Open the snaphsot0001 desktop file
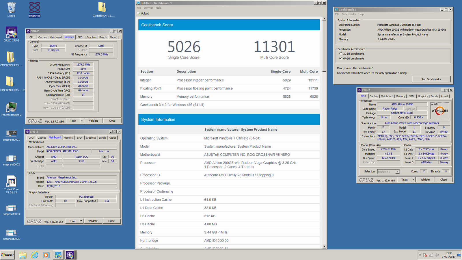This screenshot has width=462, height=260. click(11, 134)
